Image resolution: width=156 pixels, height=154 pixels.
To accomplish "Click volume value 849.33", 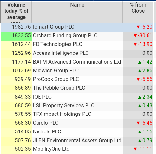I will click(x=23, y=97).
